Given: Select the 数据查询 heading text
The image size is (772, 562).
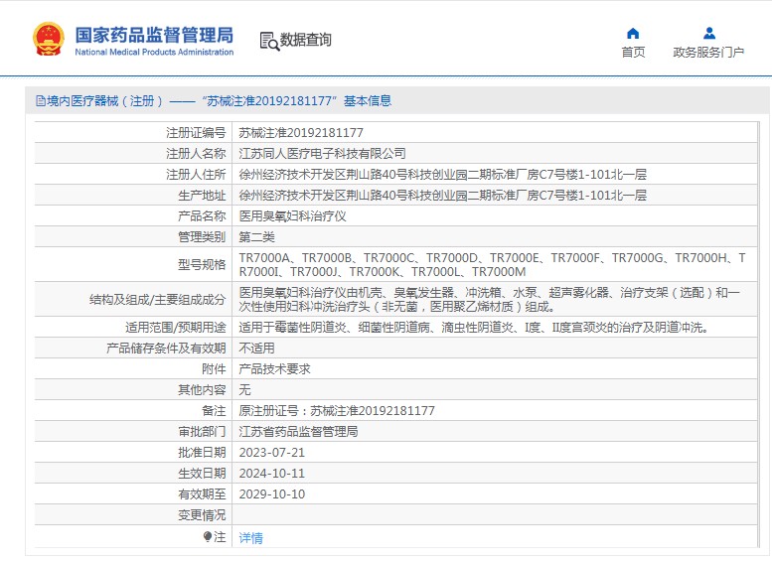Looking at the screenshot, I should pyautogui.click(x=306, y=41).
